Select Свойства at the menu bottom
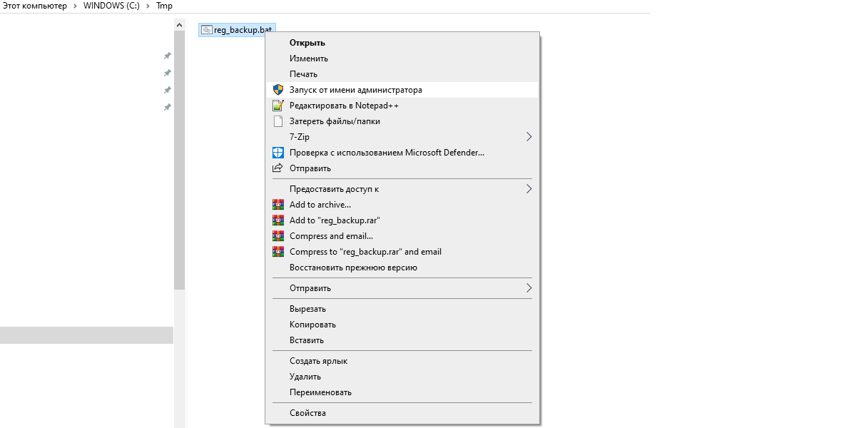The image size is (856, 428). coord(307,413)
